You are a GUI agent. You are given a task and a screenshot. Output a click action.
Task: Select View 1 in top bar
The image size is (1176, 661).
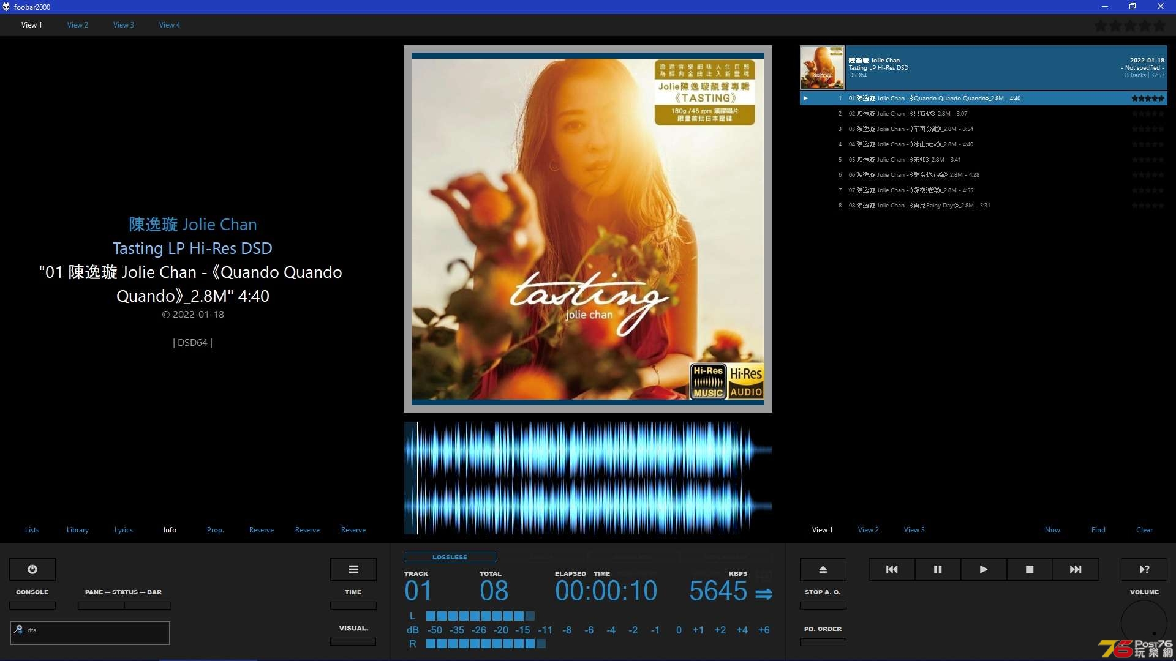pos(32,25)
